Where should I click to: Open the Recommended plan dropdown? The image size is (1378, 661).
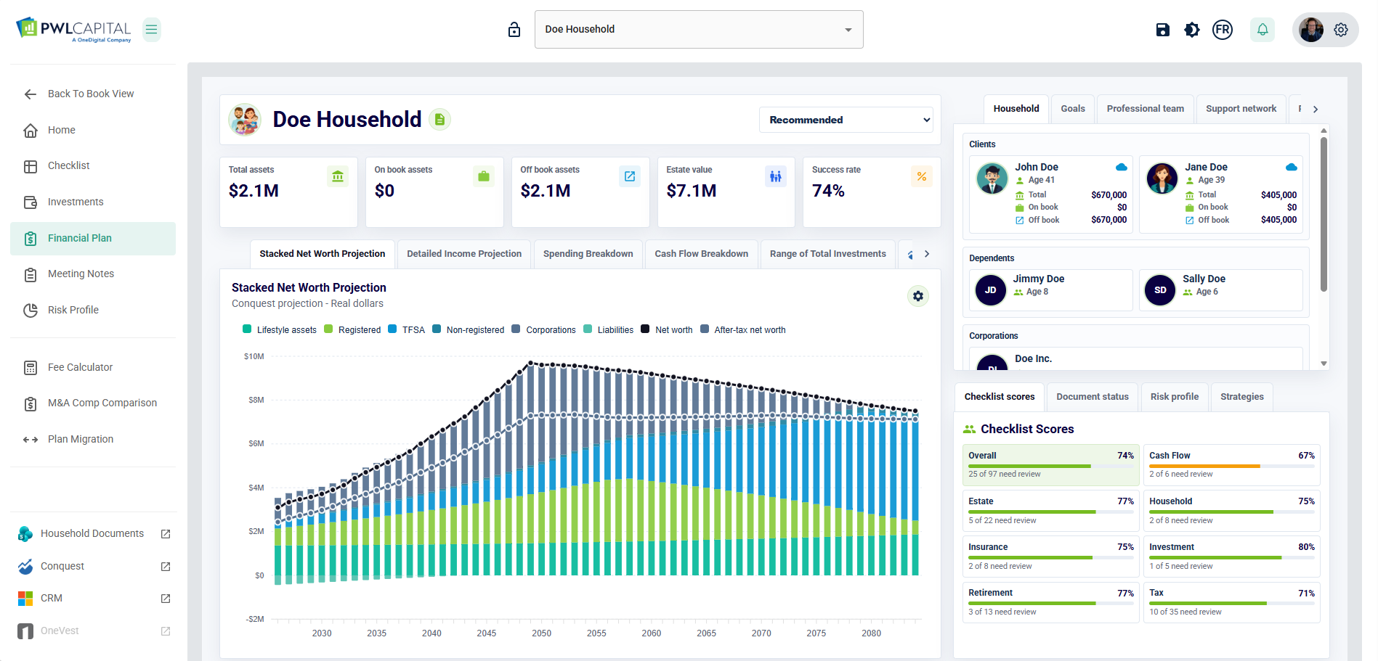pyautogui.click(x=846, y=120)
